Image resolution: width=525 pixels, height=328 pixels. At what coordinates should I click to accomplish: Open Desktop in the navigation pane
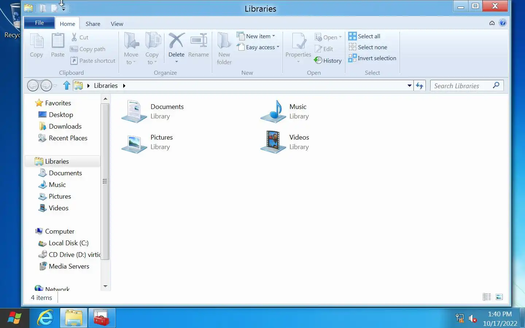coord(56,114)
